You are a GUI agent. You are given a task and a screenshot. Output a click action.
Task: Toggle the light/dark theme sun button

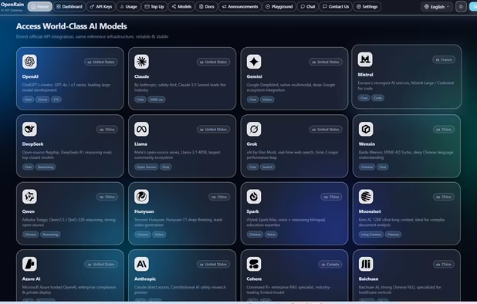[x=461, y=7]
